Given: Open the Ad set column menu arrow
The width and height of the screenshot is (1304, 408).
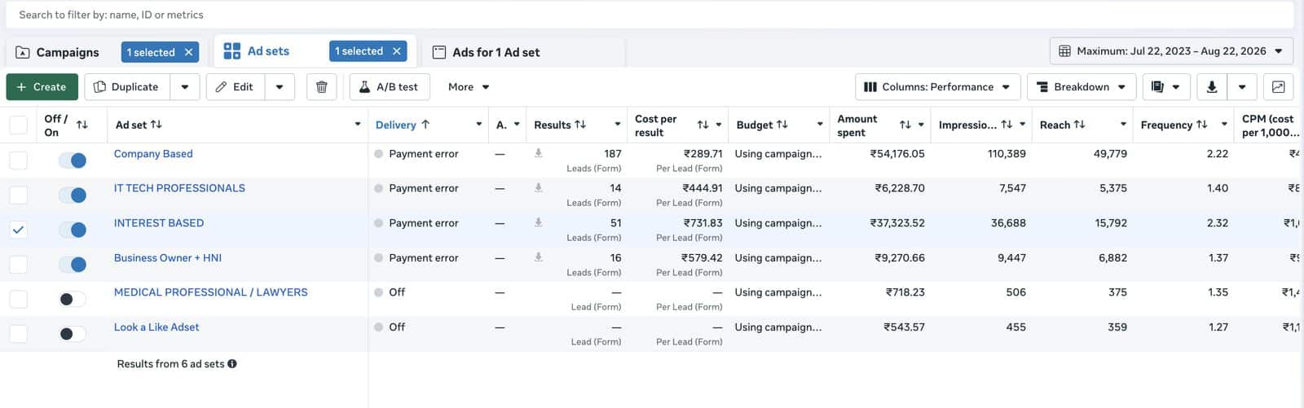Looking at the screenshot, I should coord(357,125).
